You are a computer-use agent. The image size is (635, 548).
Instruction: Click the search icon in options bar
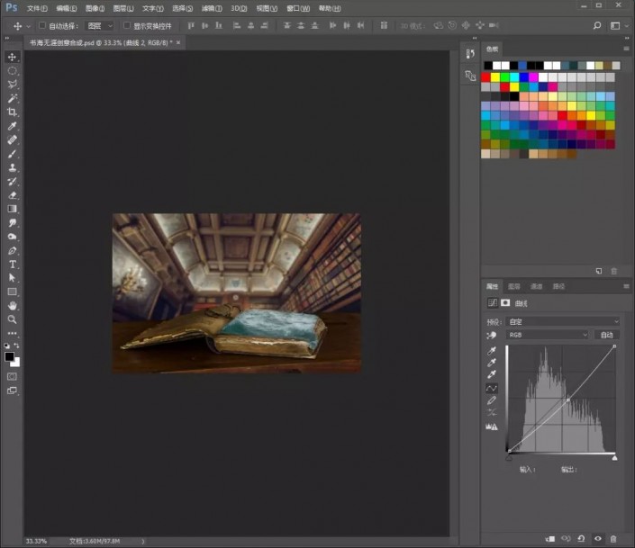[596, 25]
